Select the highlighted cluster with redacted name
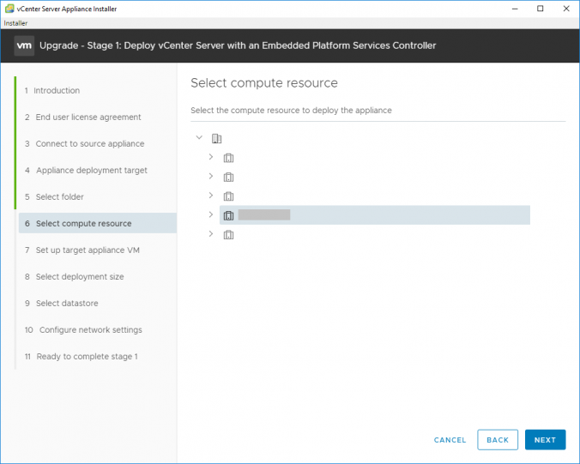Image resolution: width=580 pixels, height=464 pixels. [x=375, y=214]
